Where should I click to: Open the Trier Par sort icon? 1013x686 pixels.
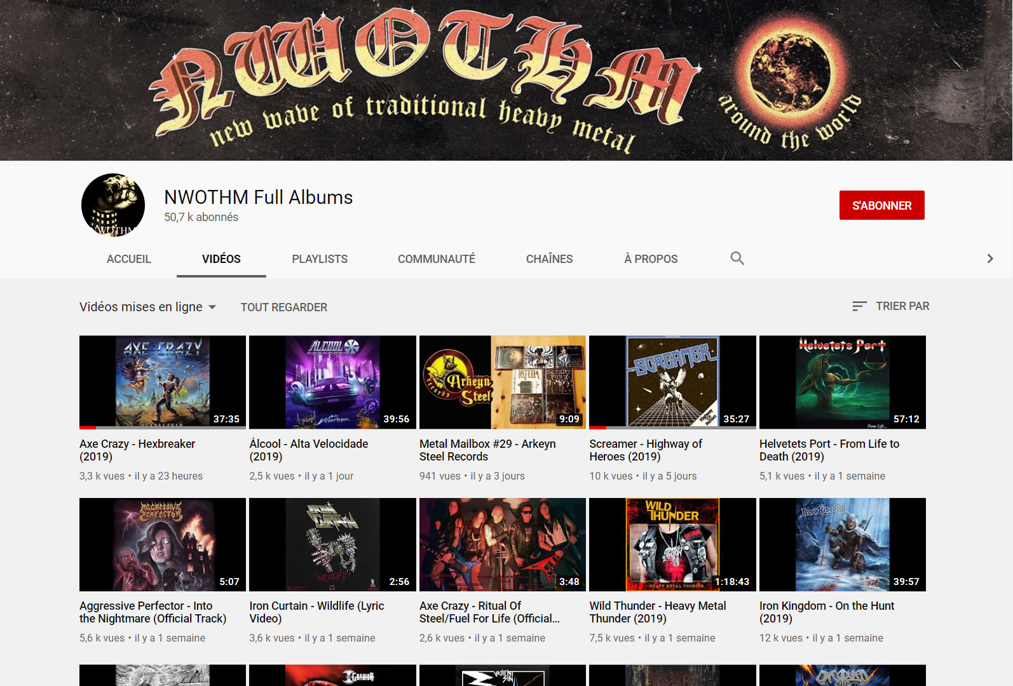[x=859, y=306]
